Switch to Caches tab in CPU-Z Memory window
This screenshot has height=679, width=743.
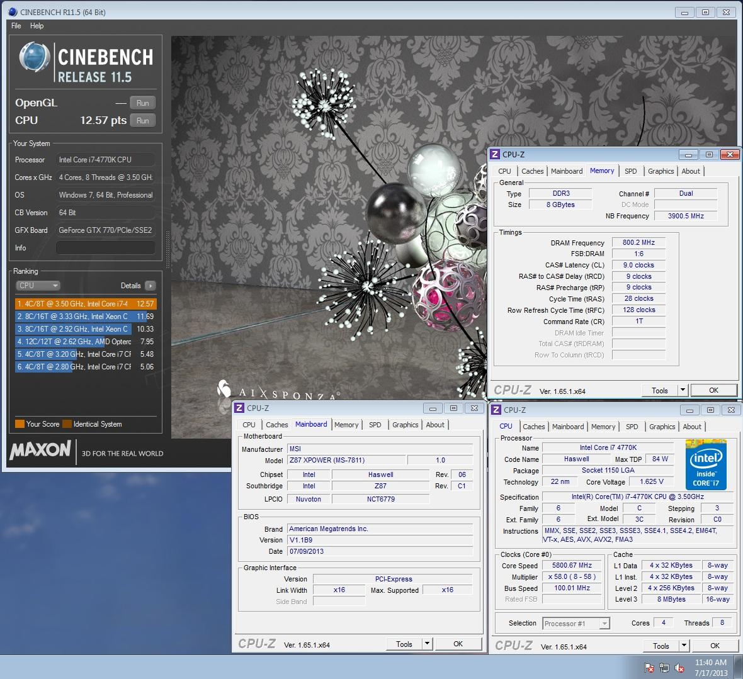[x=532, y=171]
